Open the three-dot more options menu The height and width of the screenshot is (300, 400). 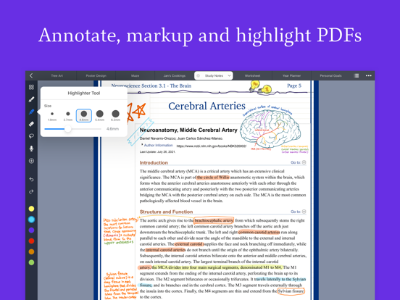369,75
